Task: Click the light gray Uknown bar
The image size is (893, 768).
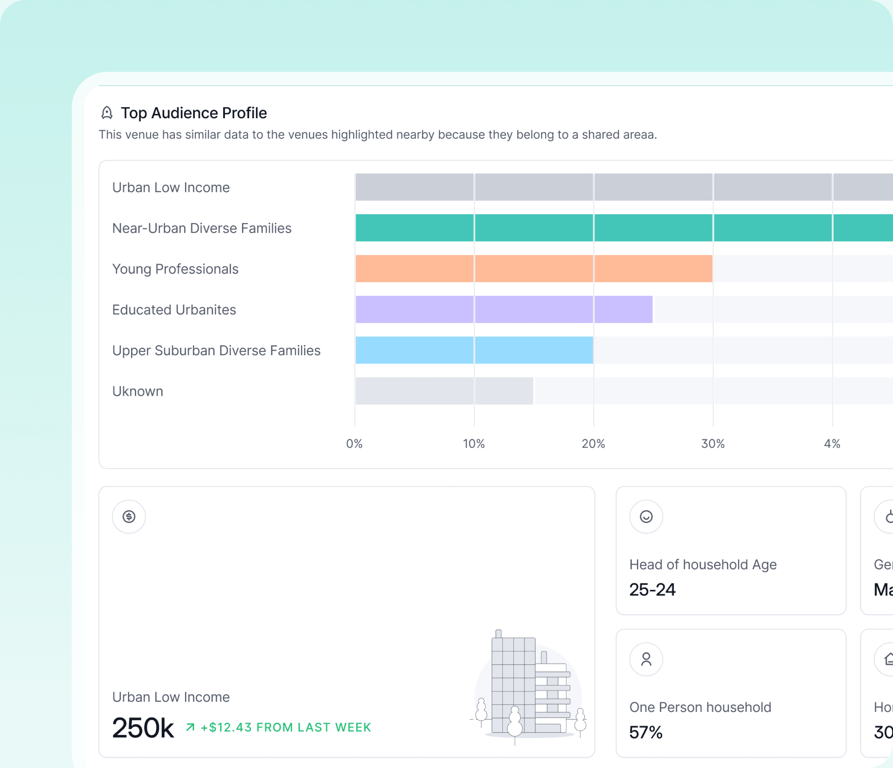Action: (x=444, y=391)
